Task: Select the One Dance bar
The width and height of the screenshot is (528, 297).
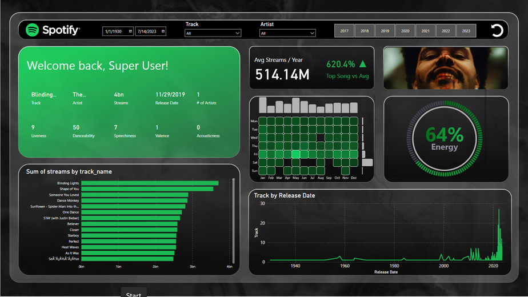Action: pos(131,212)
